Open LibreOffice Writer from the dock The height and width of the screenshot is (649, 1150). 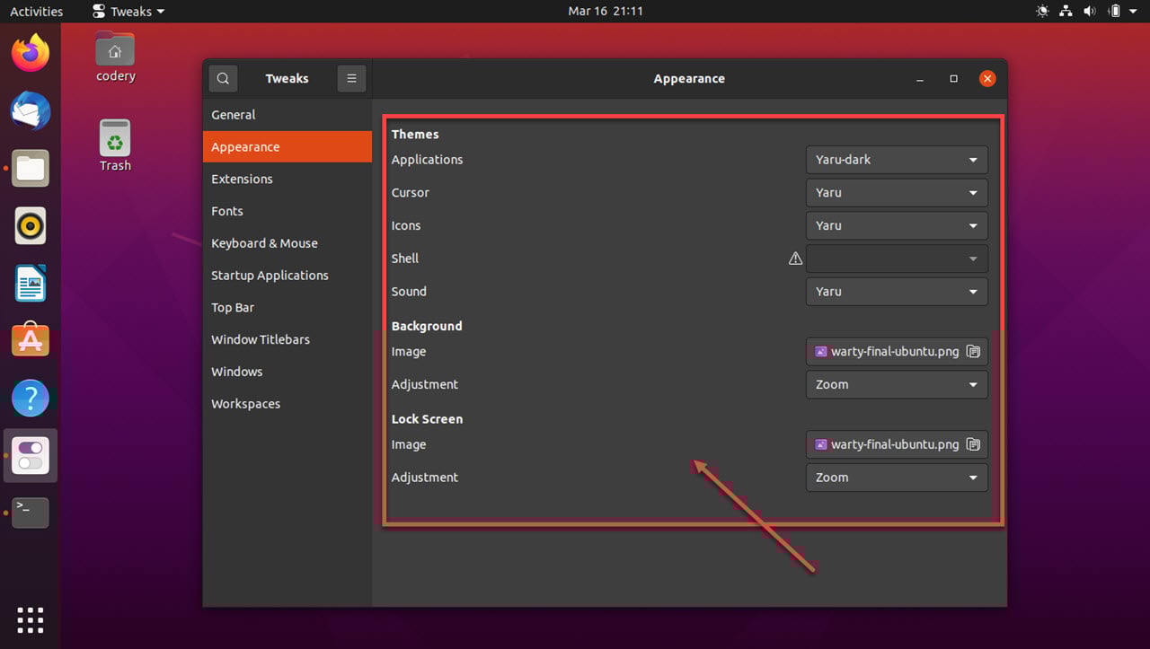click(31, 284)
